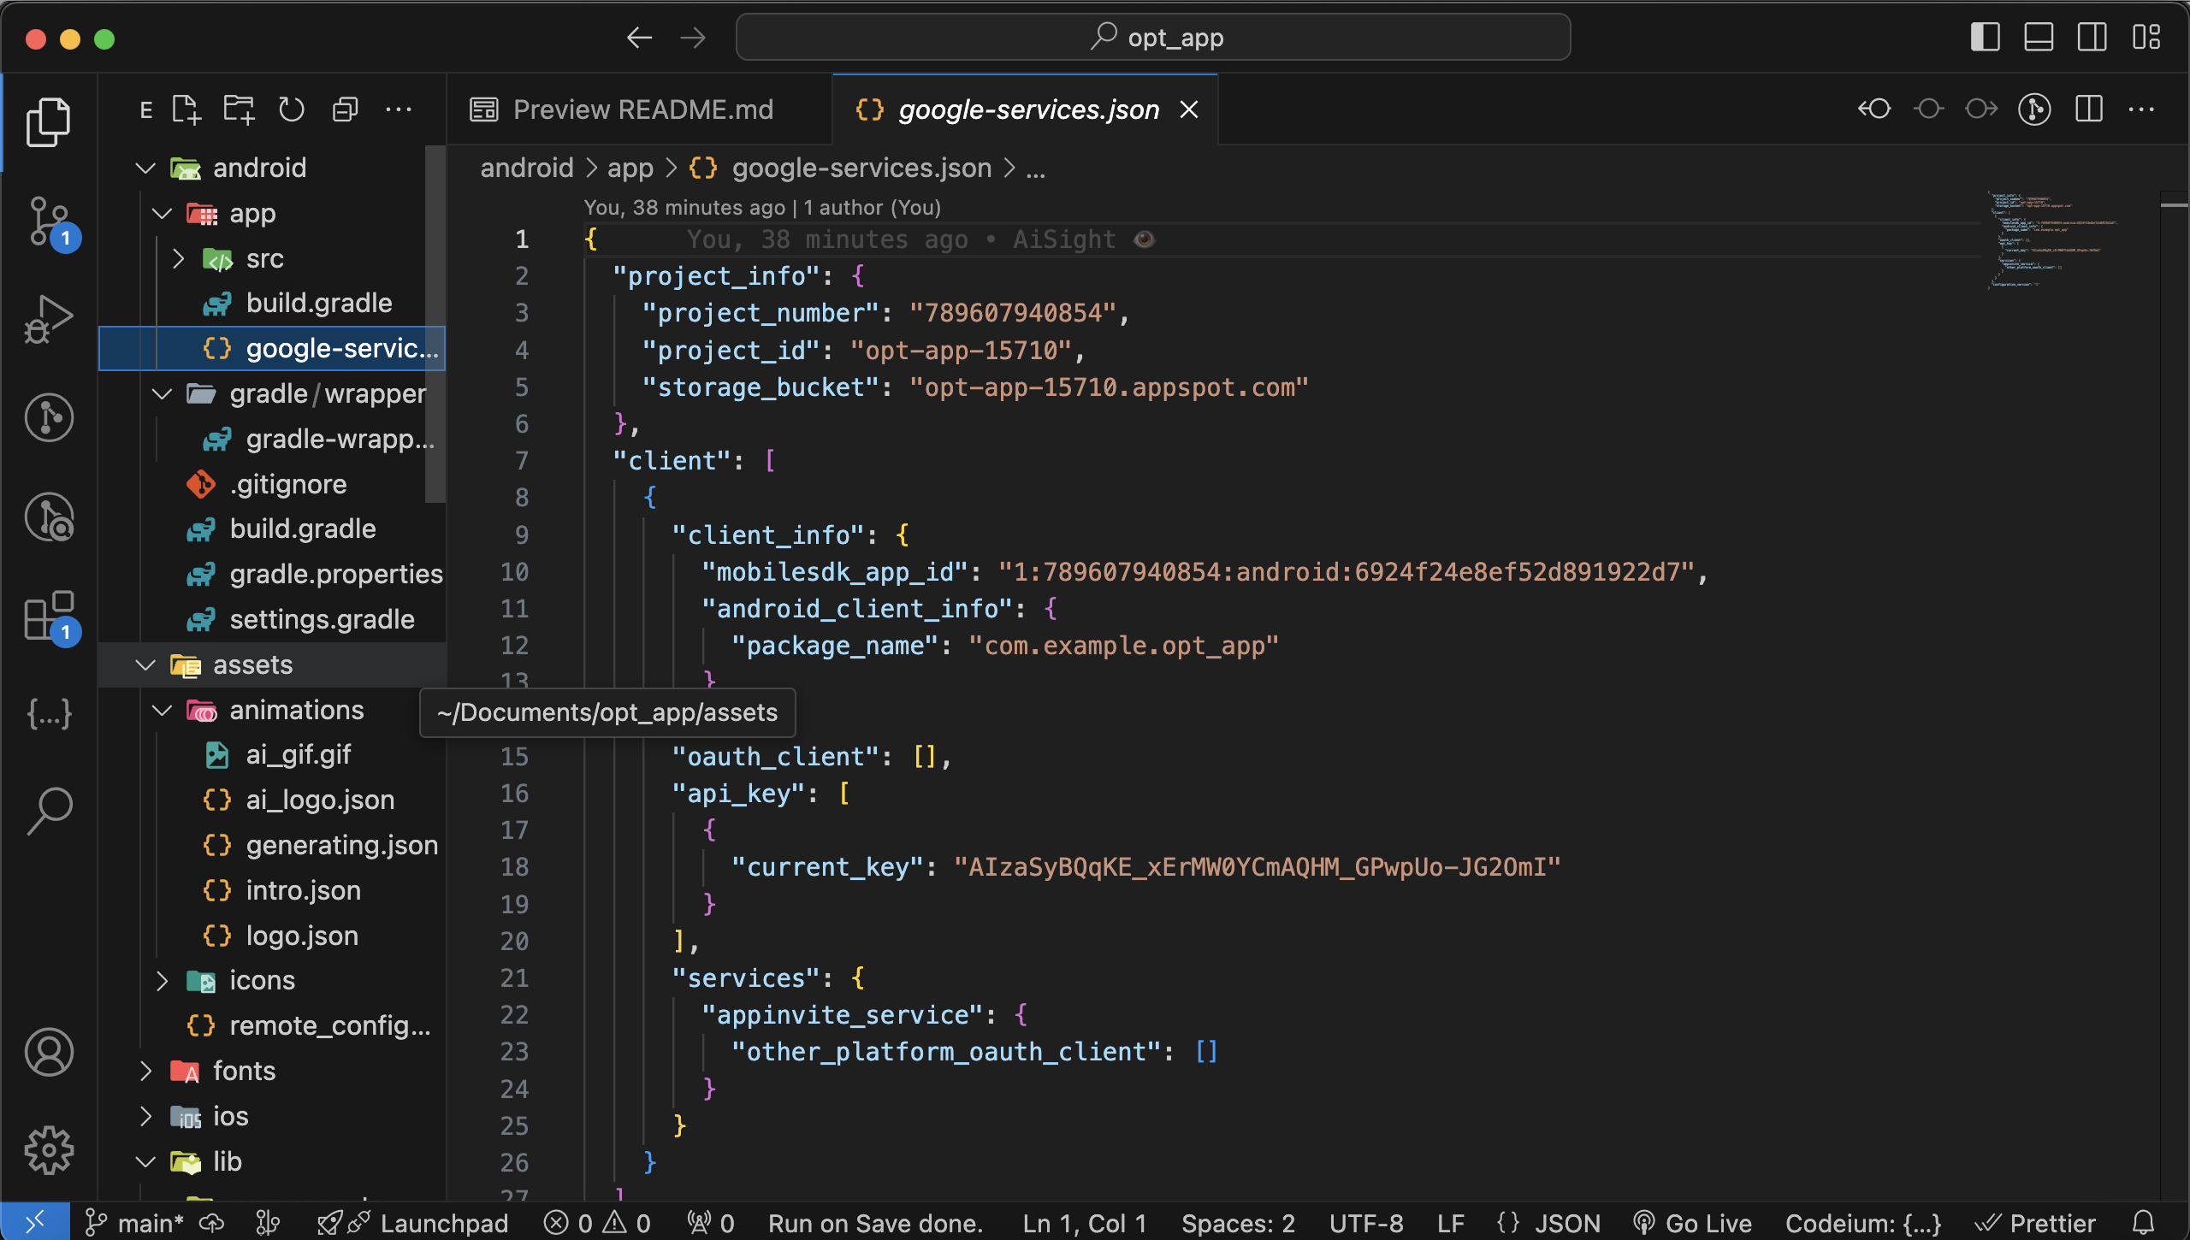Open the Source Control view
The width and height of the screenshot is (2190, 1240).
[x=49, y=222]
